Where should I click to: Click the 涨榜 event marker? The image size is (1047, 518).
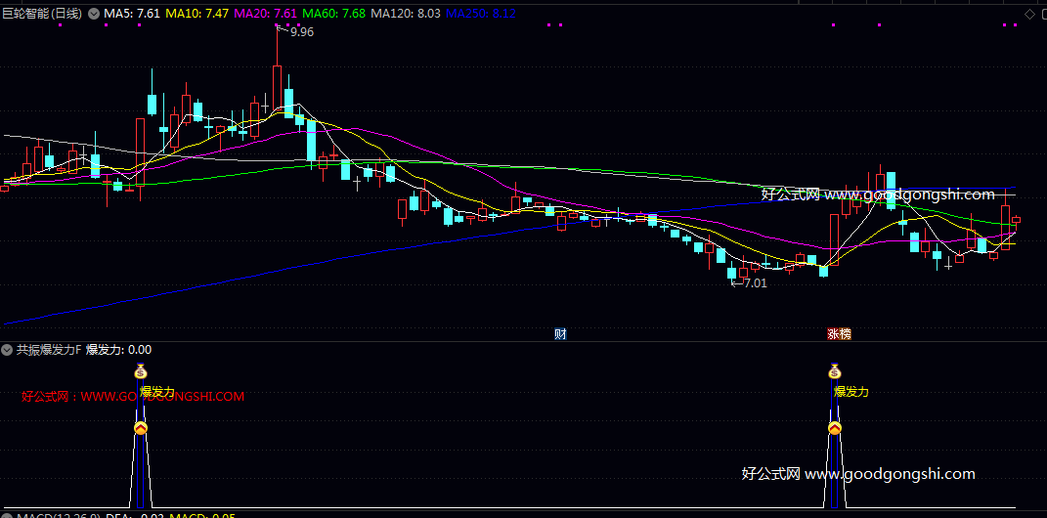pos(839,334)
